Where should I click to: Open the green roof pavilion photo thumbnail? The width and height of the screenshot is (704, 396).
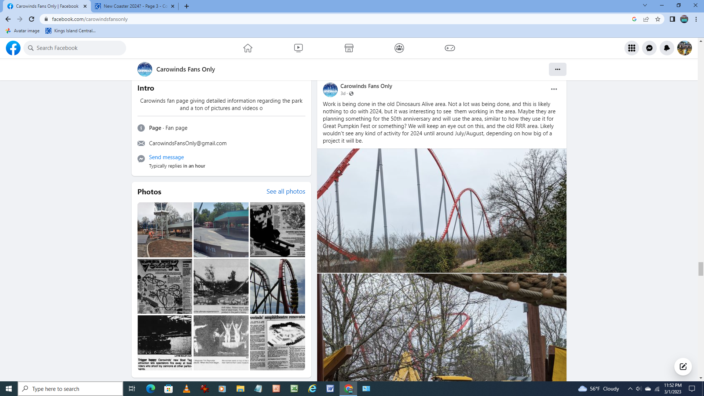coord(221,230)
